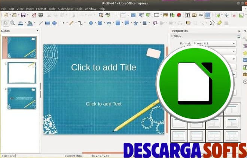The image size is (247, 158).
Task: Toggle Glue Points icon
Action: (x=219, y=23)
